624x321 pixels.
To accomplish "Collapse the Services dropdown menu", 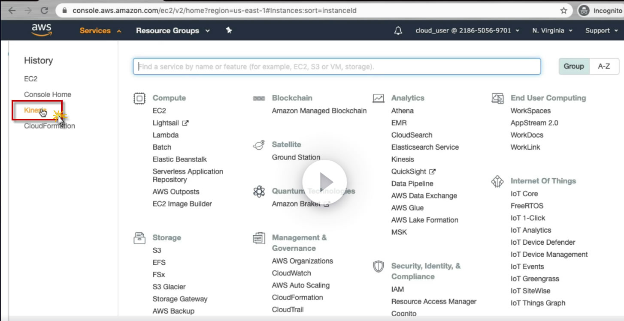I will (100, 31).
